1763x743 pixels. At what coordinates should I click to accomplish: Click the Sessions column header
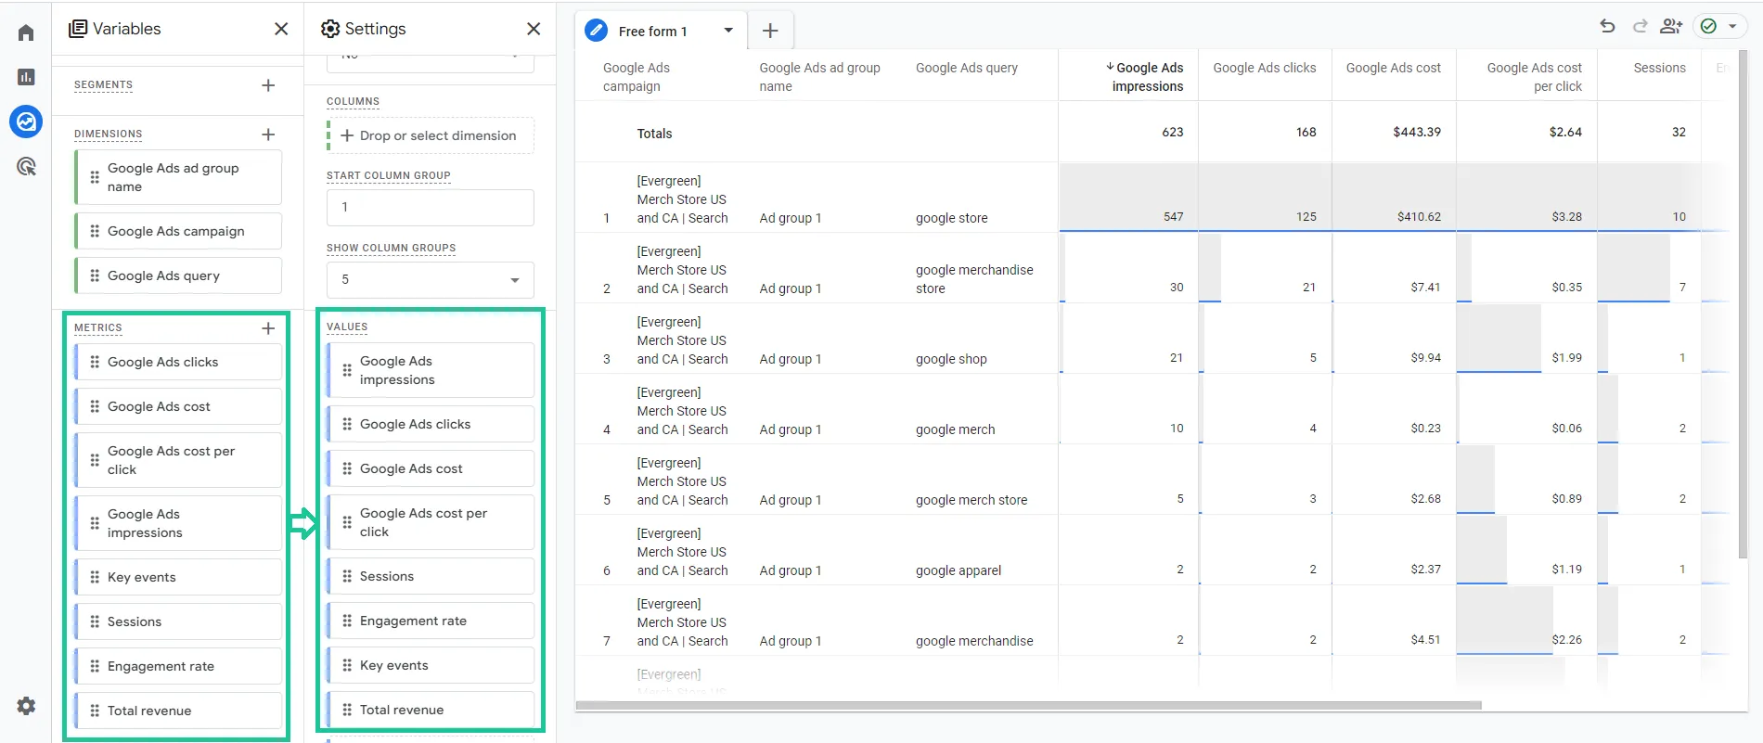coord(1659,68)
